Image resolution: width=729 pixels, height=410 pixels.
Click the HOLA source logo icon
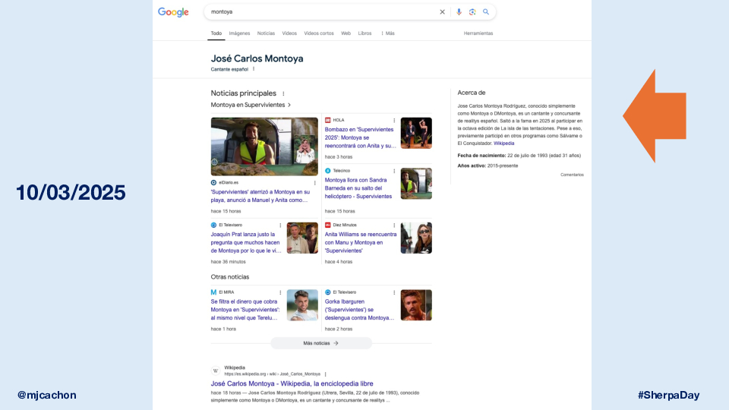328,120
